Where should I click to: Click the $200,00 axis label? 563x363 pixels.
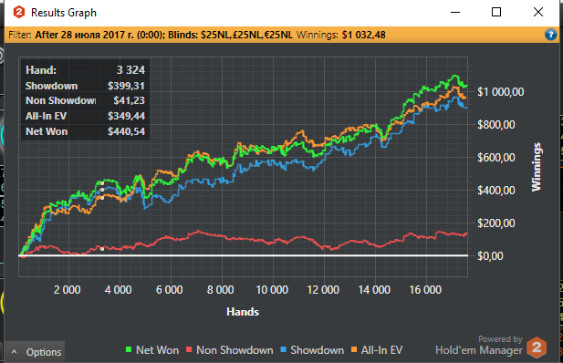pos(495,223)
